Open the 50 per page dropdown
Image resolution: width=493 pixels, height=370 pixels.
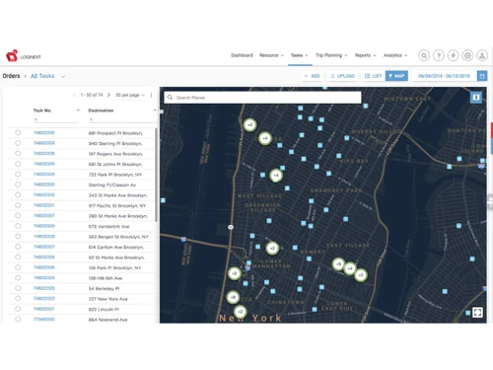(130, 95)
